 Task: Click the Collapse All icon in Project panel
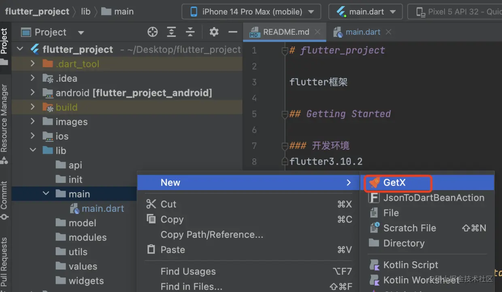click(190, 32)
